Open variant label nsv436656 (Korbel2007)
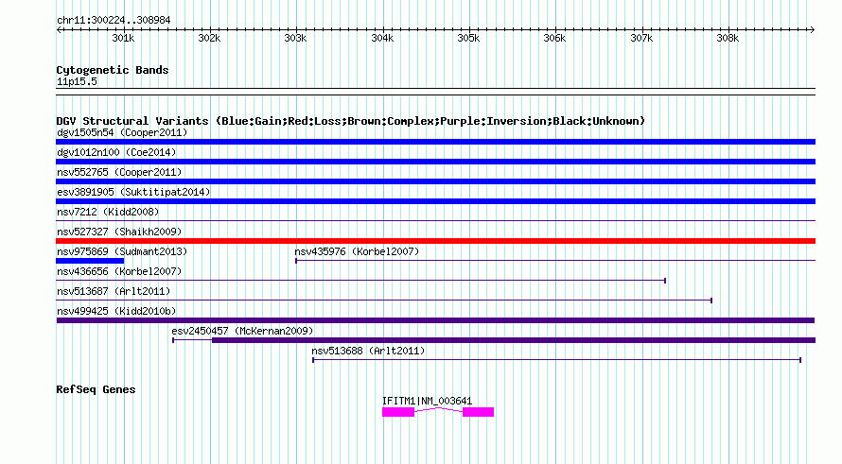The height and width of the screenshot is (464, 842). [x=119, y=271]
